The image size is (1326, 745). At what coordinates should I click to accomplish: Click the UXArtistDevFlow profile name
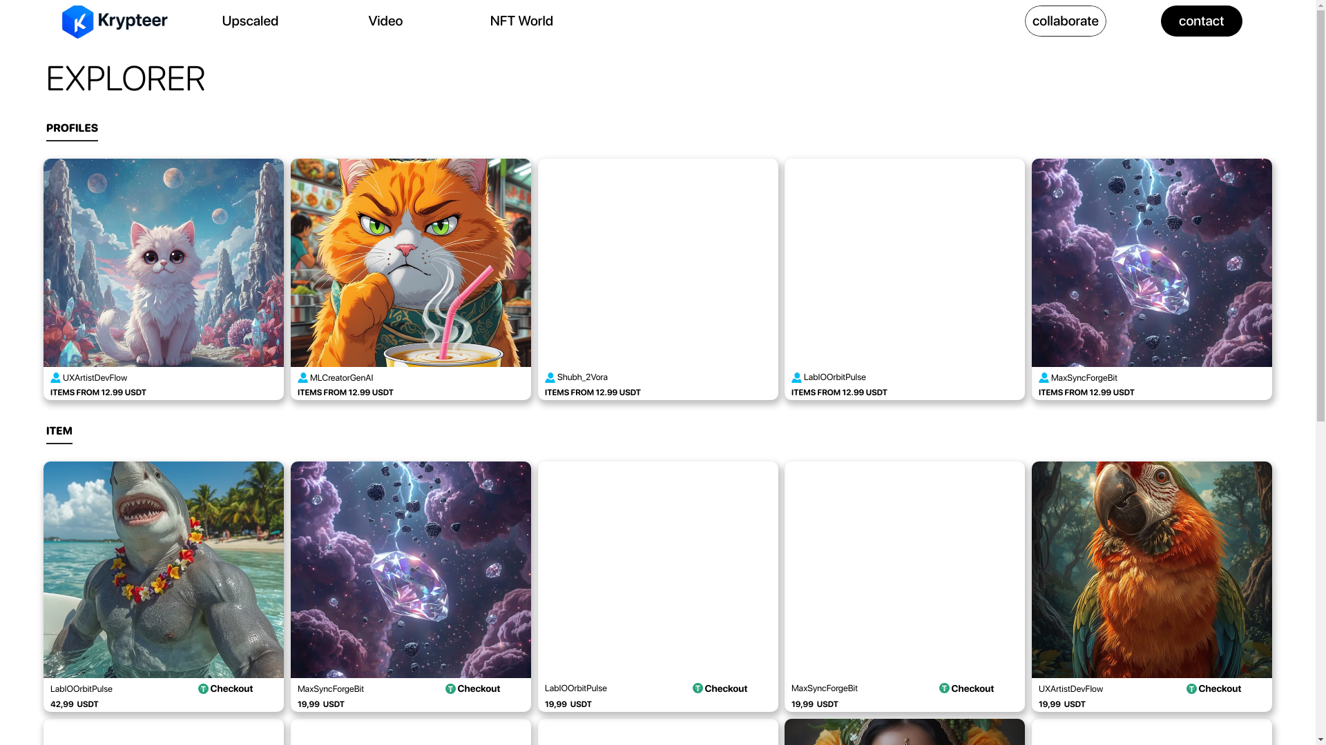click(x=95, y=378)
